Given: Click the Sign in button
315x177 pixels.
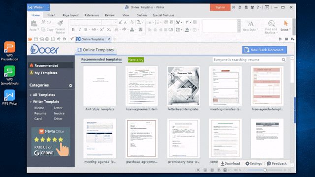Looking at the screenshot, I should click(220, 7).
